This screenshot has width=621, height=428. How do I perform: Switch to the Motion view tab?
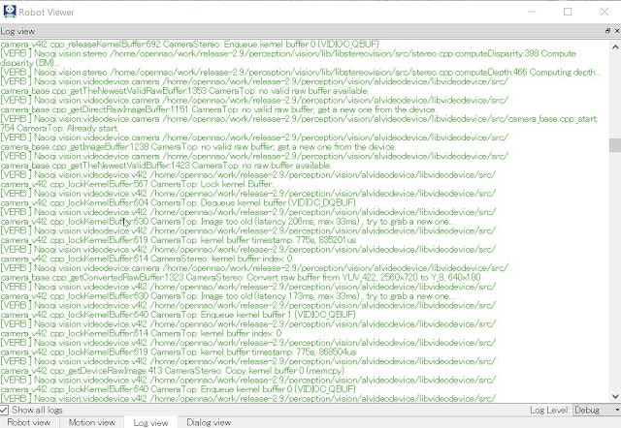[92, 422]
